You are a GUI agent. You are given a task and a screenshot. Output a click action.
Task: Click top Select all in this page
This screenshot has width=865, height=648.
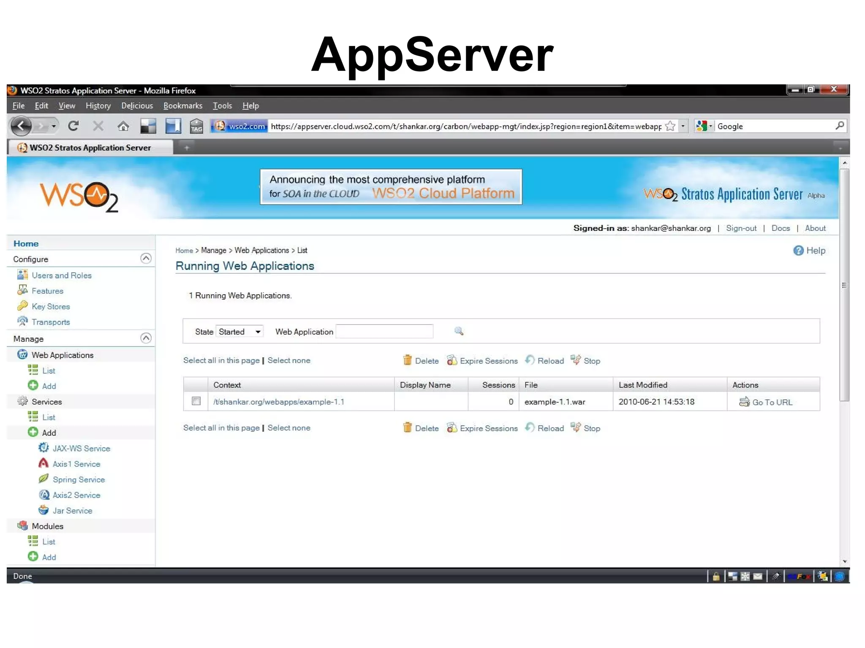coord(221,360)
